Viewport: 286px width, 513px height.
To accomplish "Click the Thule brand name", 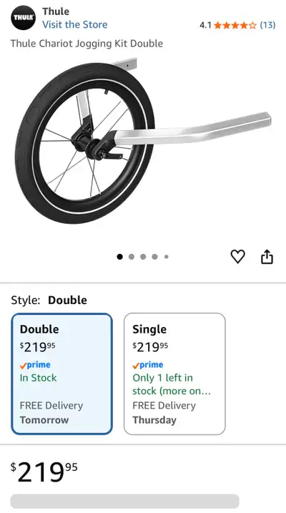I will tap(56, 11).
